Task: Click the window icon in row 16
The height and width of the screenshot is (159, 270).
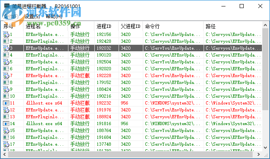Action: tap(6, 137)
